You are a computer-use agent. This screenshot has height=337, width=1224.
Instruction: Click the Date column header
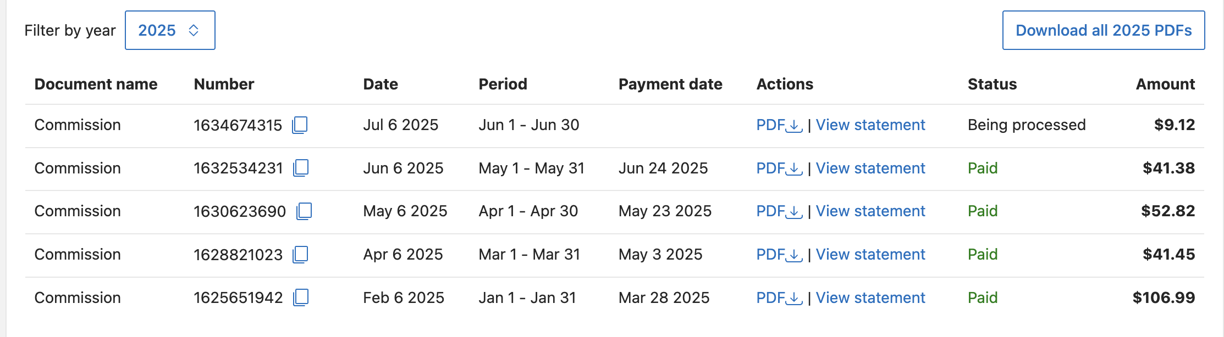(381, 84)
